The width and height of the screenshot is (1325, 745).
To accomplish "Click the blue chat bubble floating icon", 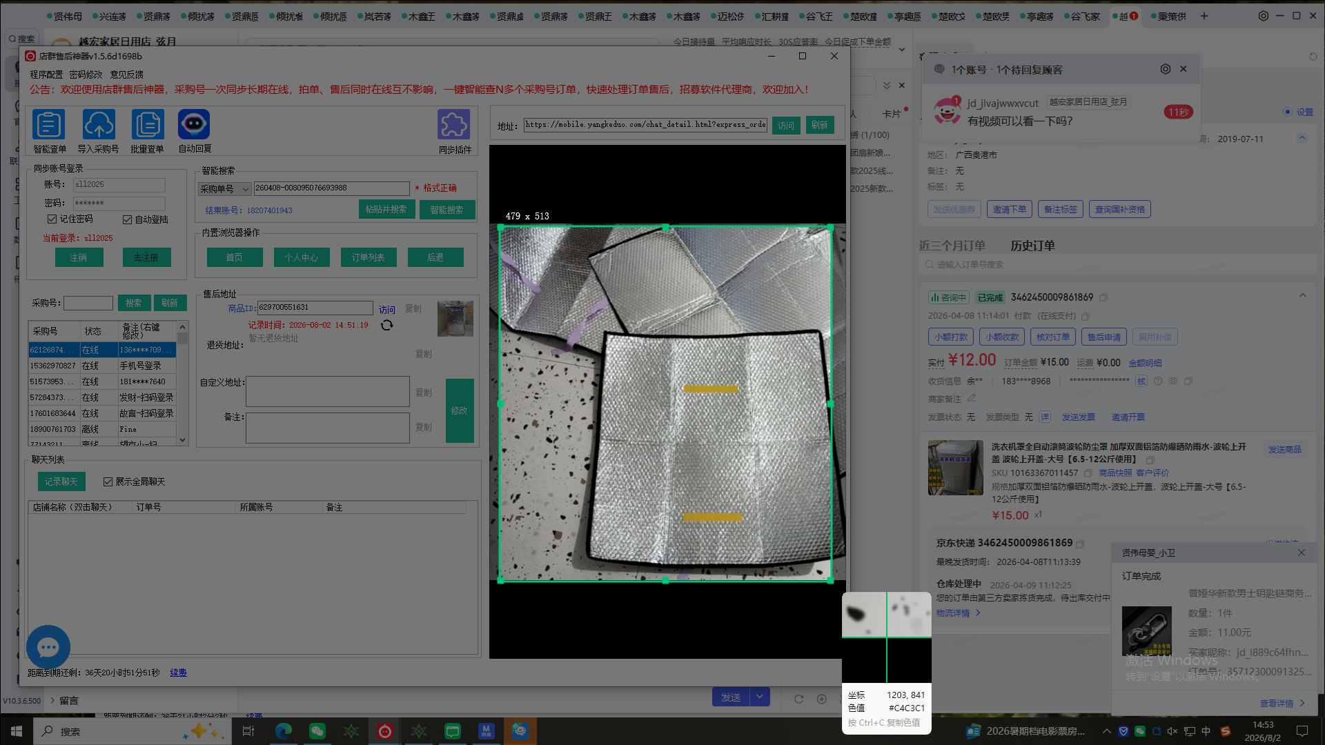I will point(48,647).
